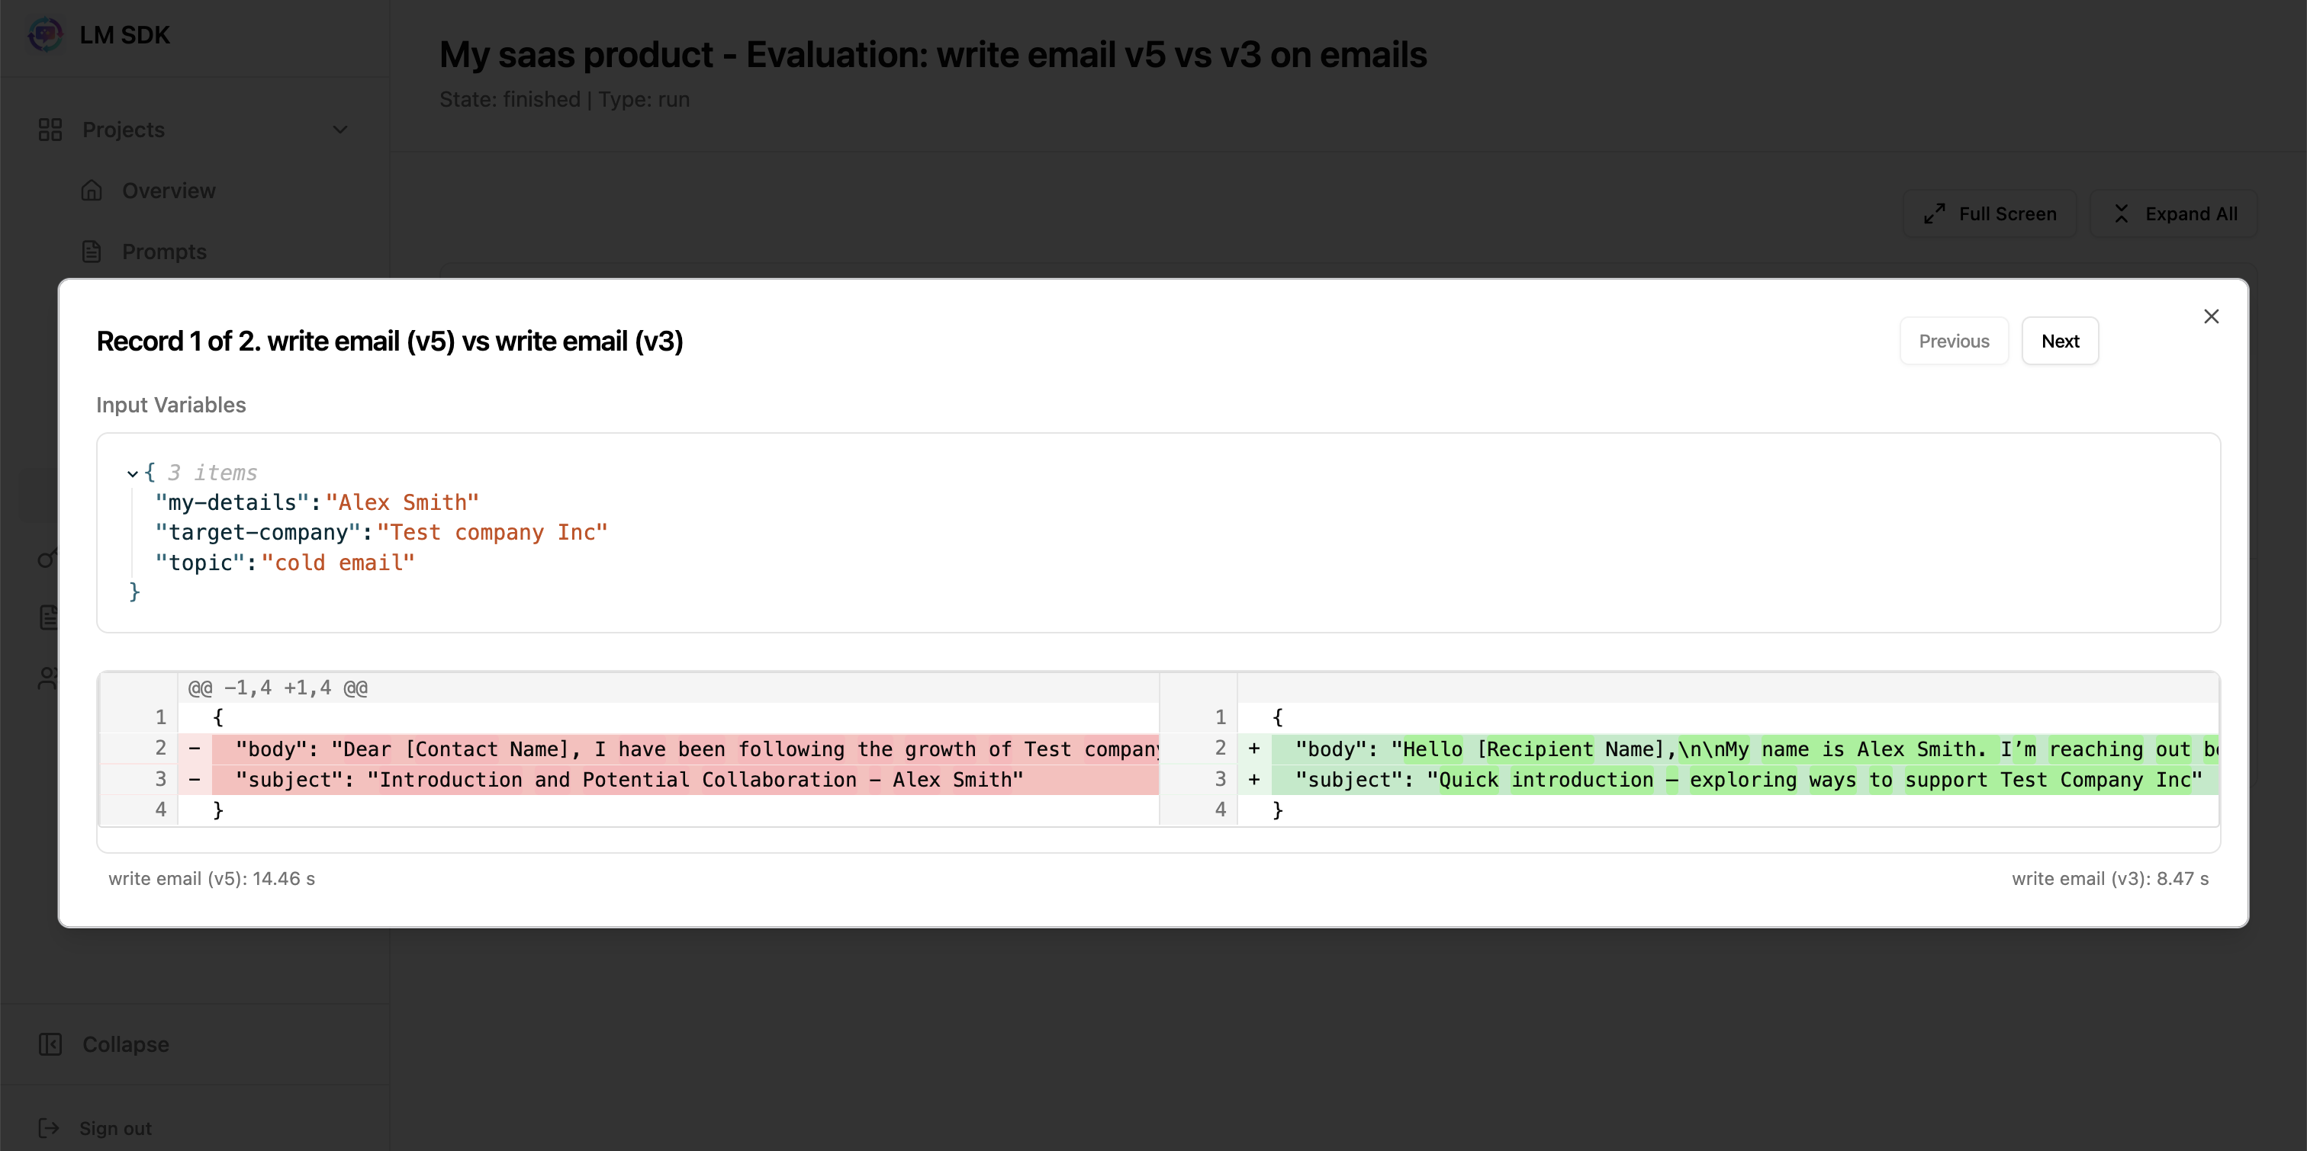The image size is (2307, 1151).
Task: Collapse the input variables JSON tree
Action: pos(133,473)
